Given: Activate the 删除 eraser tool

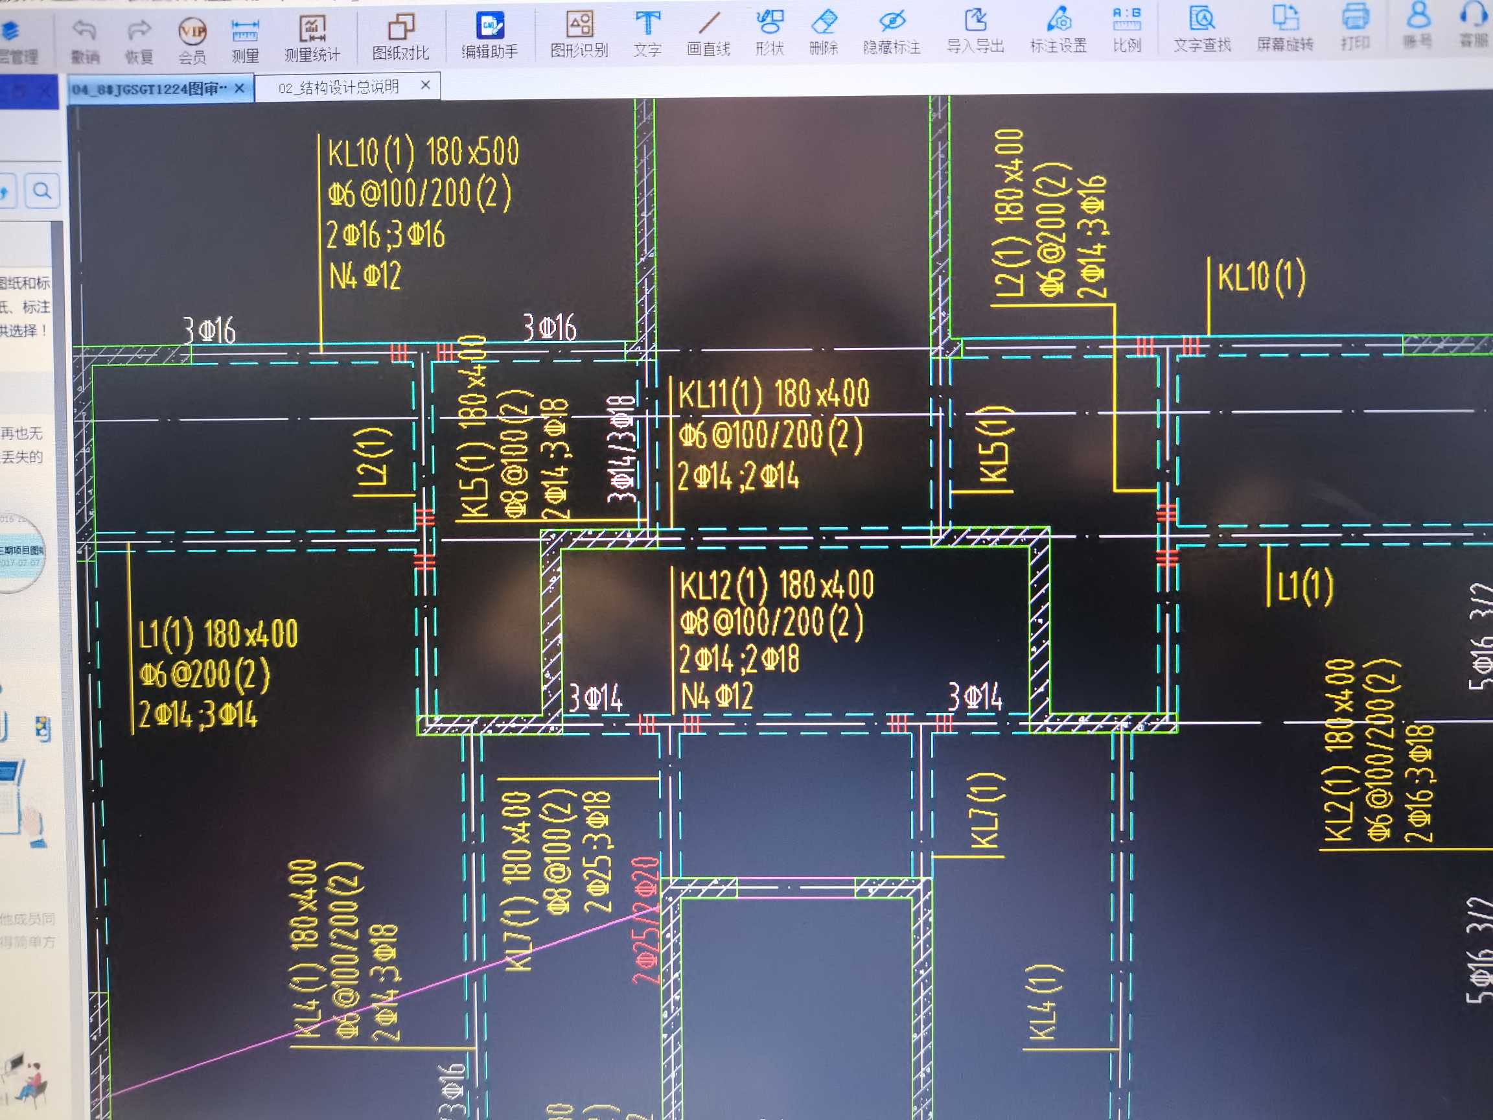Looking at the screenshot, I should point(824,34).
